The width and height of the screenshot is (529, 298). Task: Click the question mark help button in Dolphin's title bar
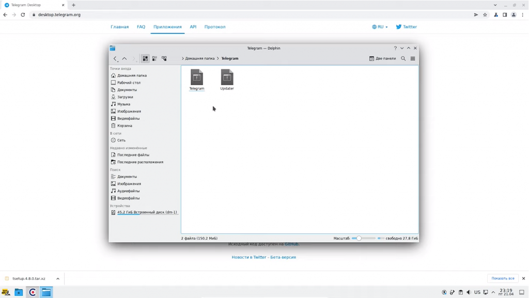pyautogui.click(x=395, y=48)
